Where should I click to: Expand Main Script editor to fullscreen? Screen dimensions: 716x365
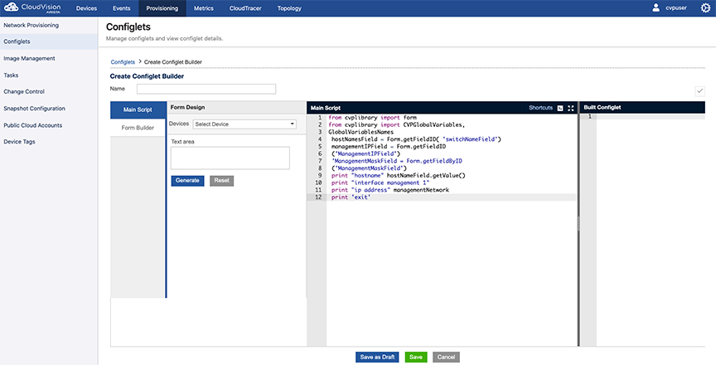click(x=571, y=109)
